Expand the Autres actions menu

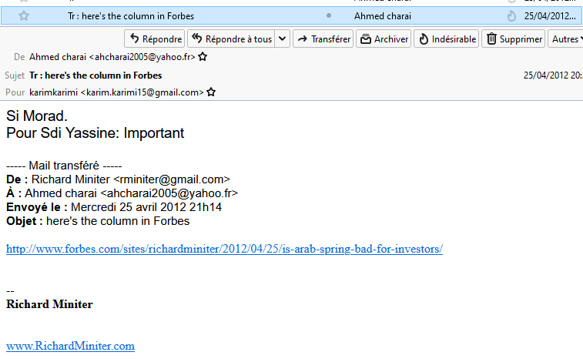566,39
